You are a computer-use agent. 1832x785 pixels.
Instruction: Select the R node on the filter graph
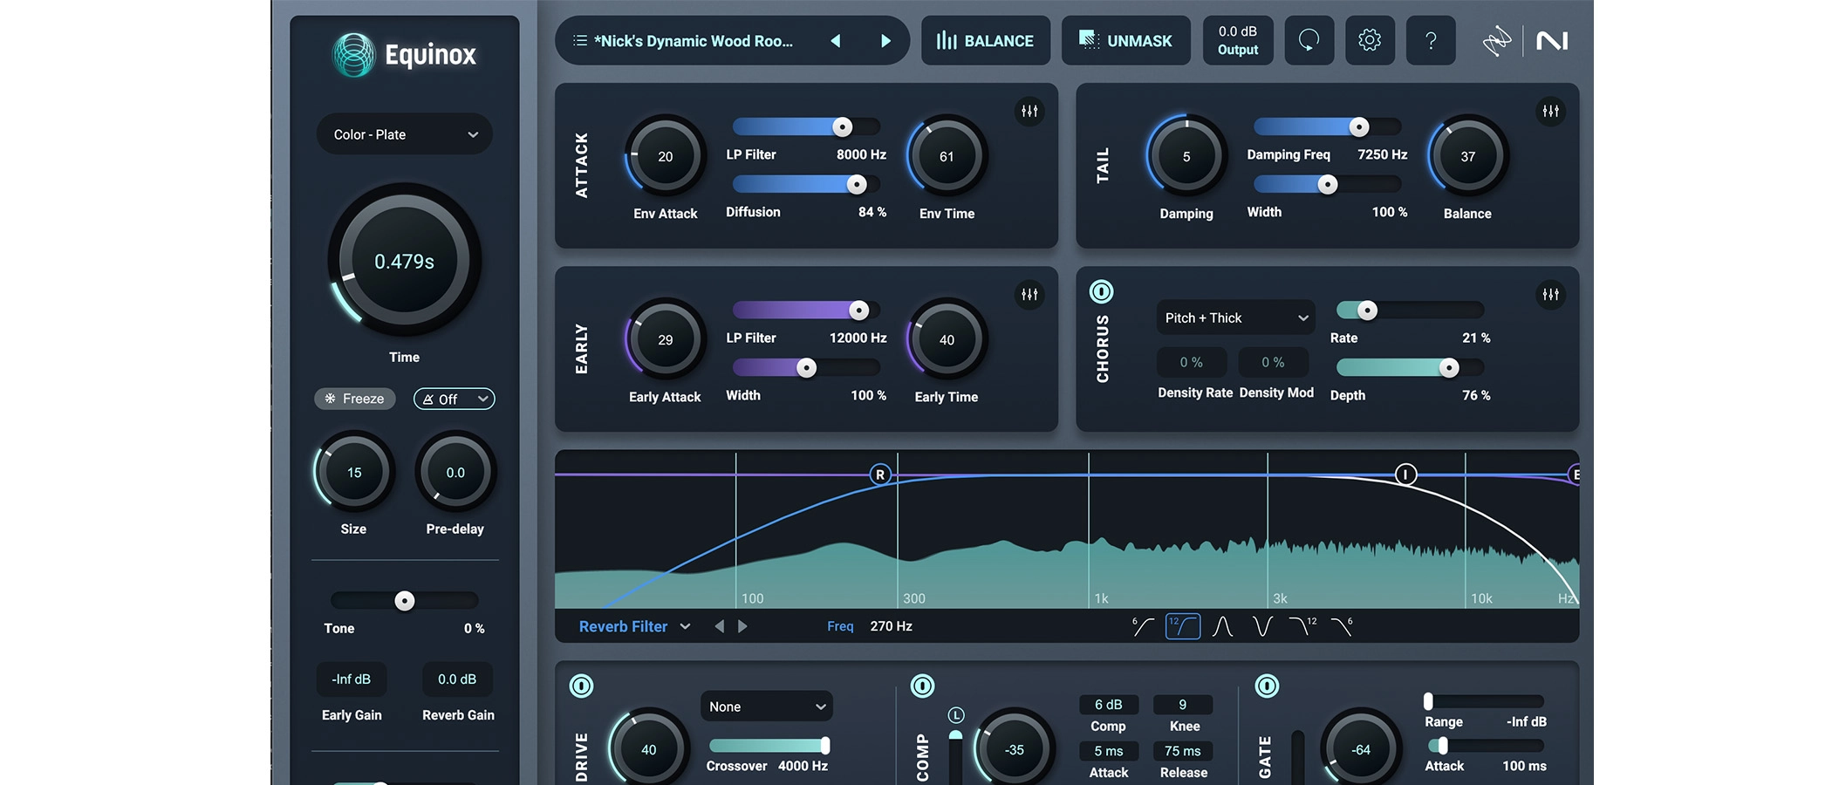(880, 474)
